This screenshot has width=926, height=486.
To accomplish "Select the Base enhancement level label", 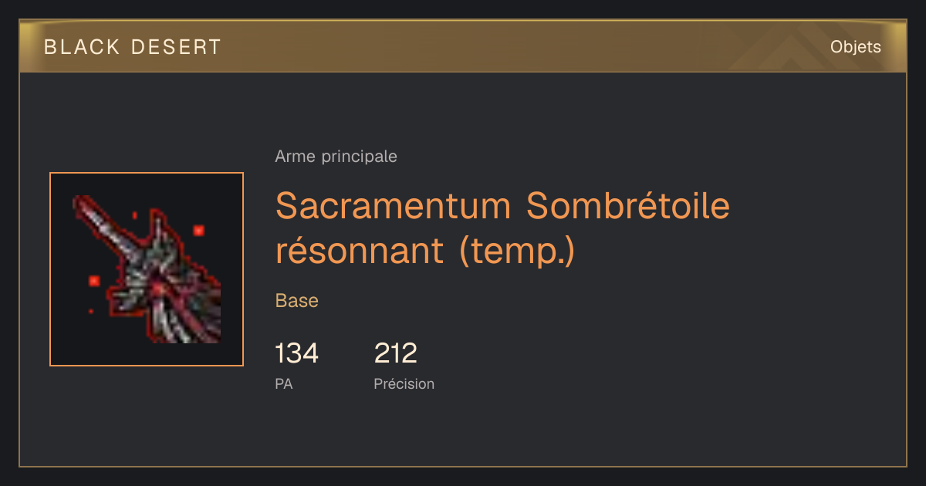I will click(x=296, y=301).
